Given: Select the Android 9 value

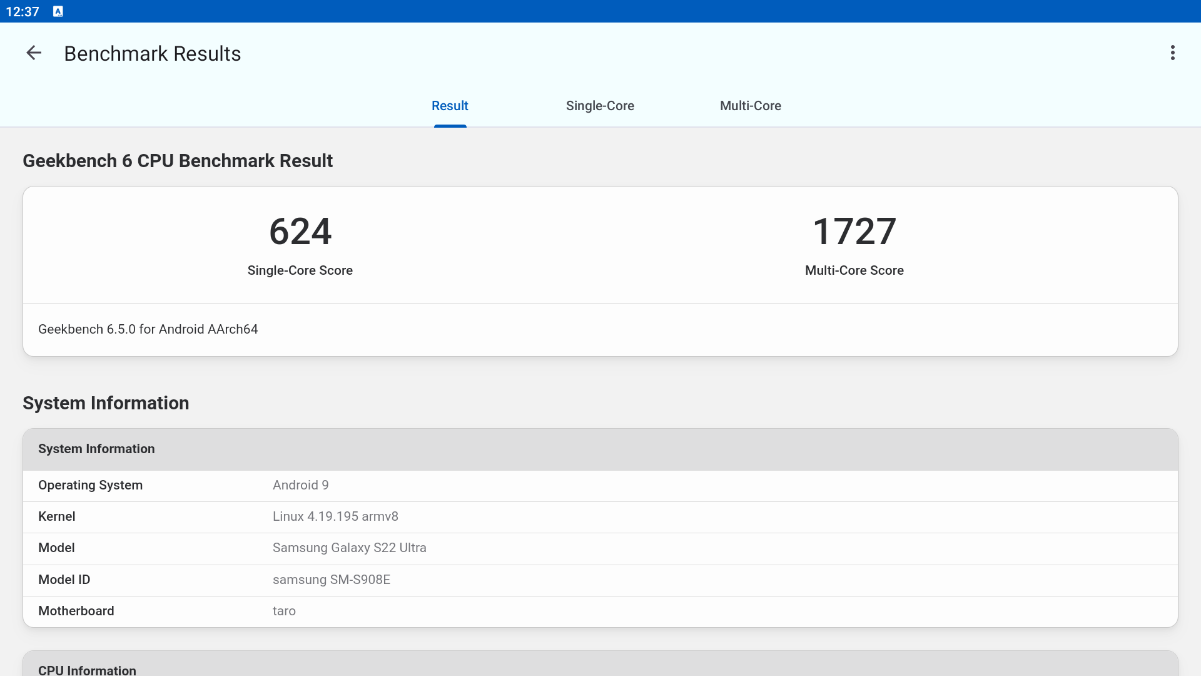Looking at the screenshot, I should coord(301,485).
